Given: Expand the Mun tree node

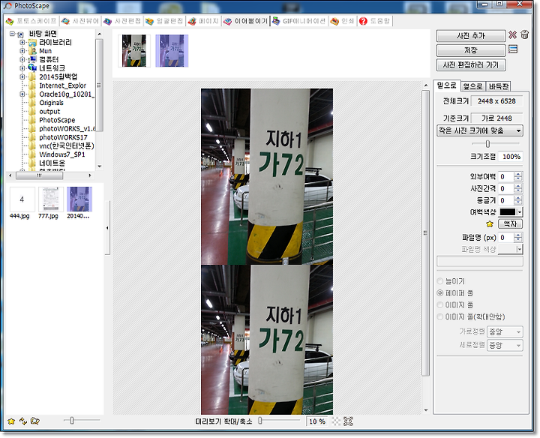Looking at the screenshot, I should [22, 51].
